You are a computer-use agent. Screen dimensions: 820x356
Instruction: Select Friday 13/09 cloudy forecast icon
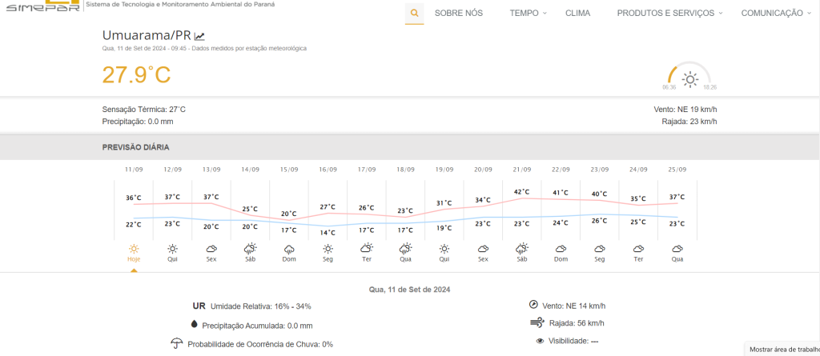point(211,249)
